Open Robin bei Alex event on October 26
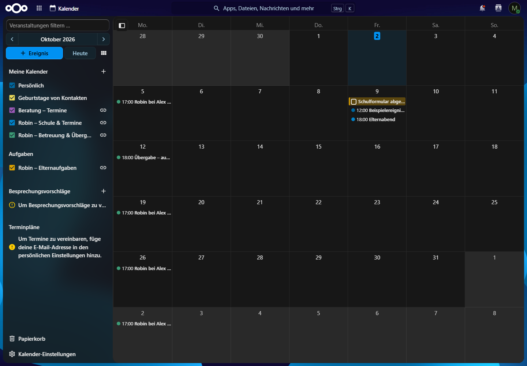Image resolution: width=527 pixels, height=366 pixels. (143, 268)
